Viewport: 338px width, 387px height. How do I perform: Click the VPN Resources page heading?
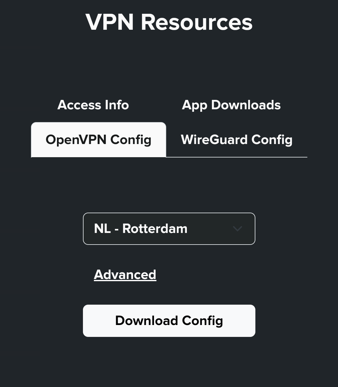[x=169, y=22]
